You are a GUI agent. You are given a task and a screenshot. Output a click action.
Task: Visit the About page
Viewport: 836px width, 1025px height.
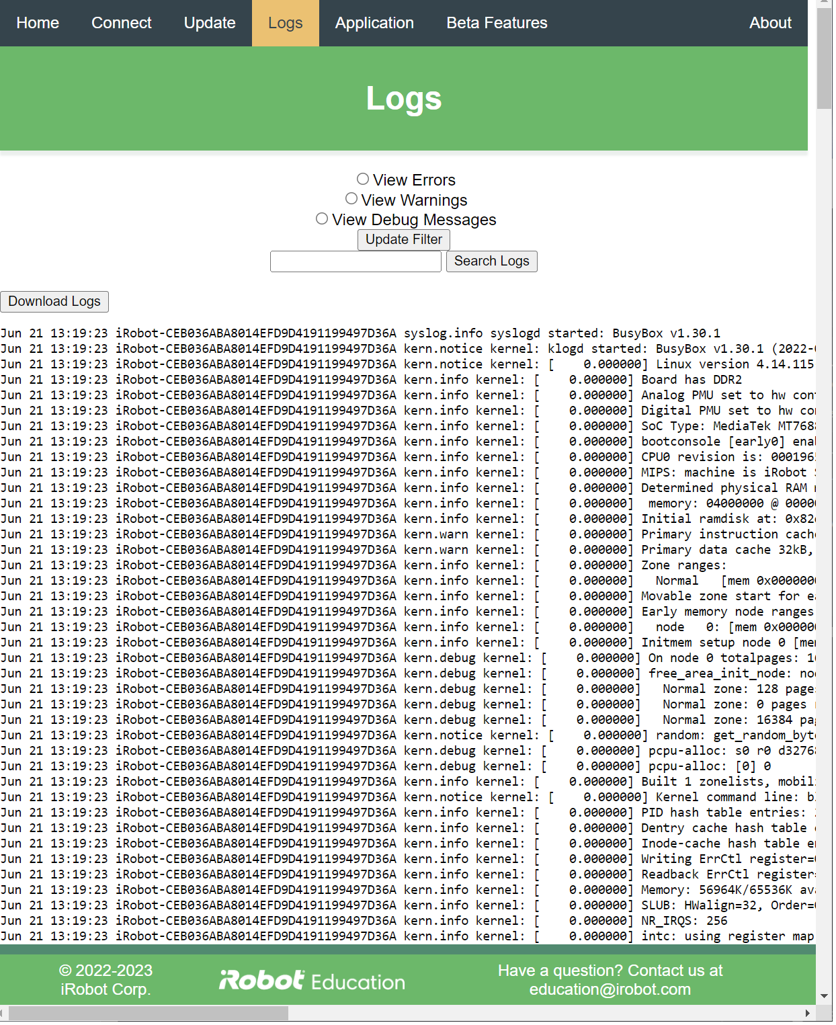(x=770, y=22)
